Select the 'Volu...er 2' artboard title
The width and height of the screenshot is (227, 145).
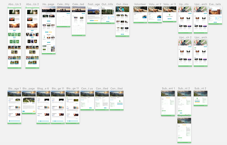(155, 4)
